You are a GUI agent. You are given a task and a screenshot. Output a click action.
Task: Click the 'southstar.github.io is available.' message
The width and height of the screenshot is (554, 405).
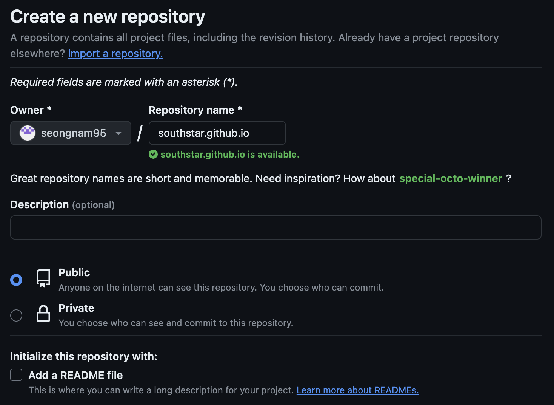230,155
